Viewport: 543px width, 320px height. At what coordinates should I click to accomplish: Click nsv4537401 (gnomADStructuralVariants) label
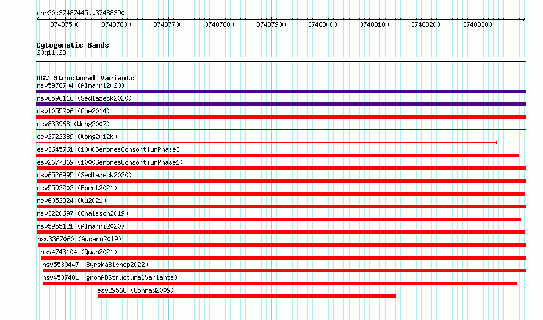[110, 277]
